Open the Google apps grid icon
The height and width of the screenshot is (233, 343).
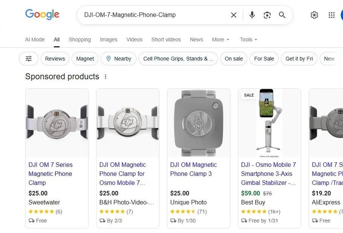[x=331, y=15]
